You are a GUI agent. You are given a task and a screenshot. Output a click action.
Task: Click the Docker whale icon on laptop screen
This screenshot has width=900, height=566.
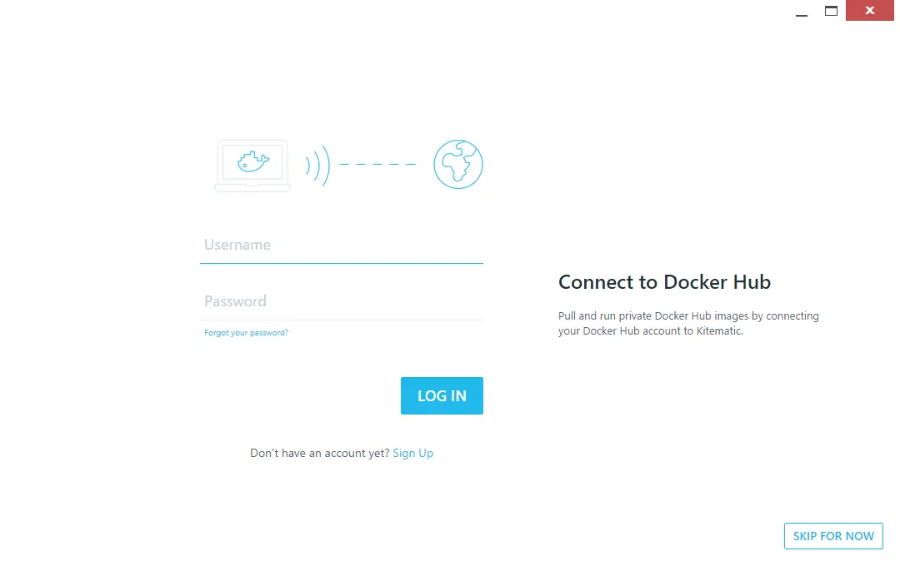point(253,161)
